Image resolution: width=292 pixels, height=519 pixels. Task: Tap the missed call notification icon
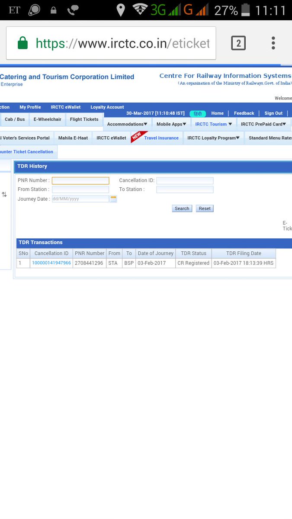[x=73, y=10]
